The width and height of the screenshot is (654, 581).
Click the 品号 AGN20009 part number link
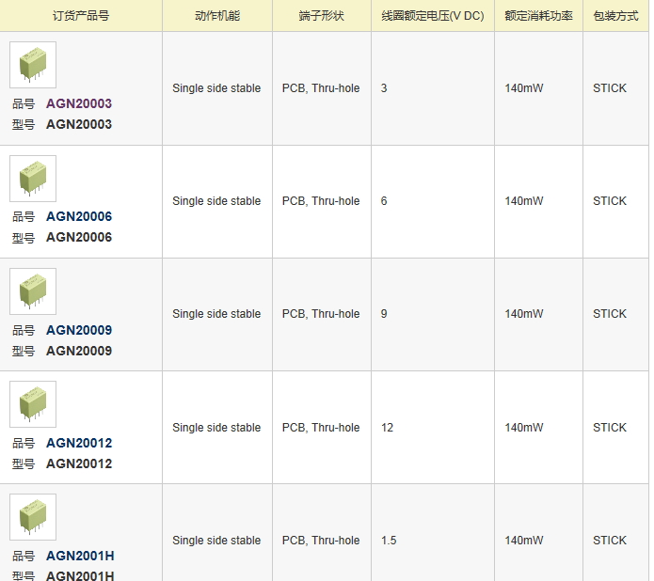pyautogui.click(x=79, y=330)
